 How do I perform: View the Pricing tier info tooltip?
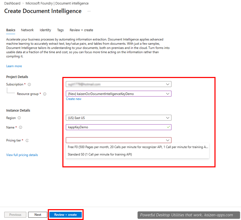click(x=27, y=140)
